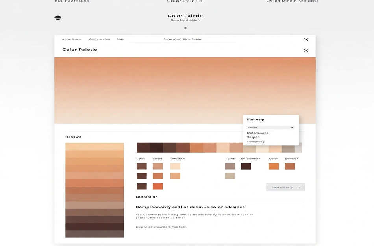Screen dimensions: 374x246
Task: Open the Aomp cesilsie tab
Action: (100, 39)
